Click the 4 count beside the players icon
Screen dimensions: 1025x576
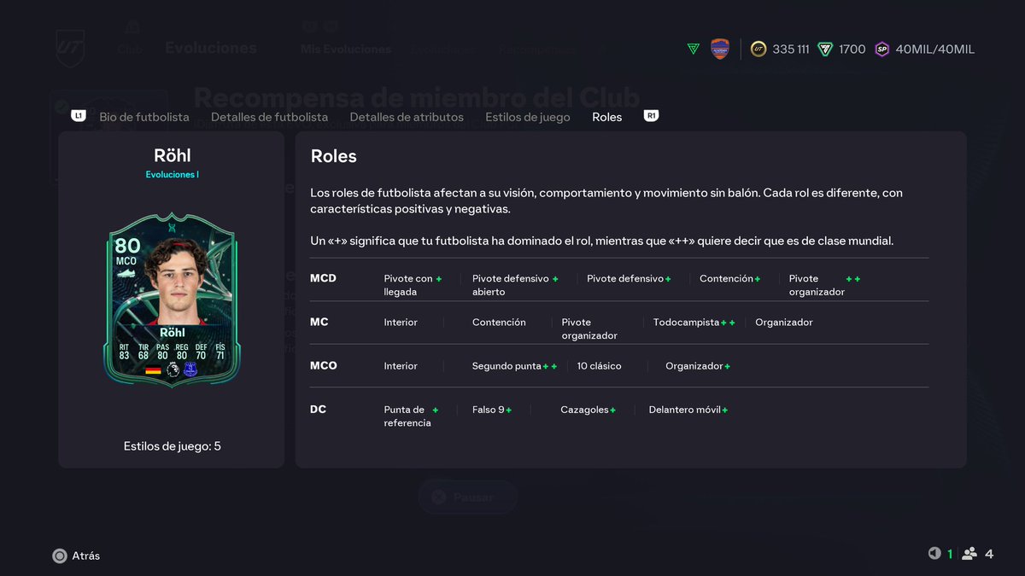tap(989, 554)
